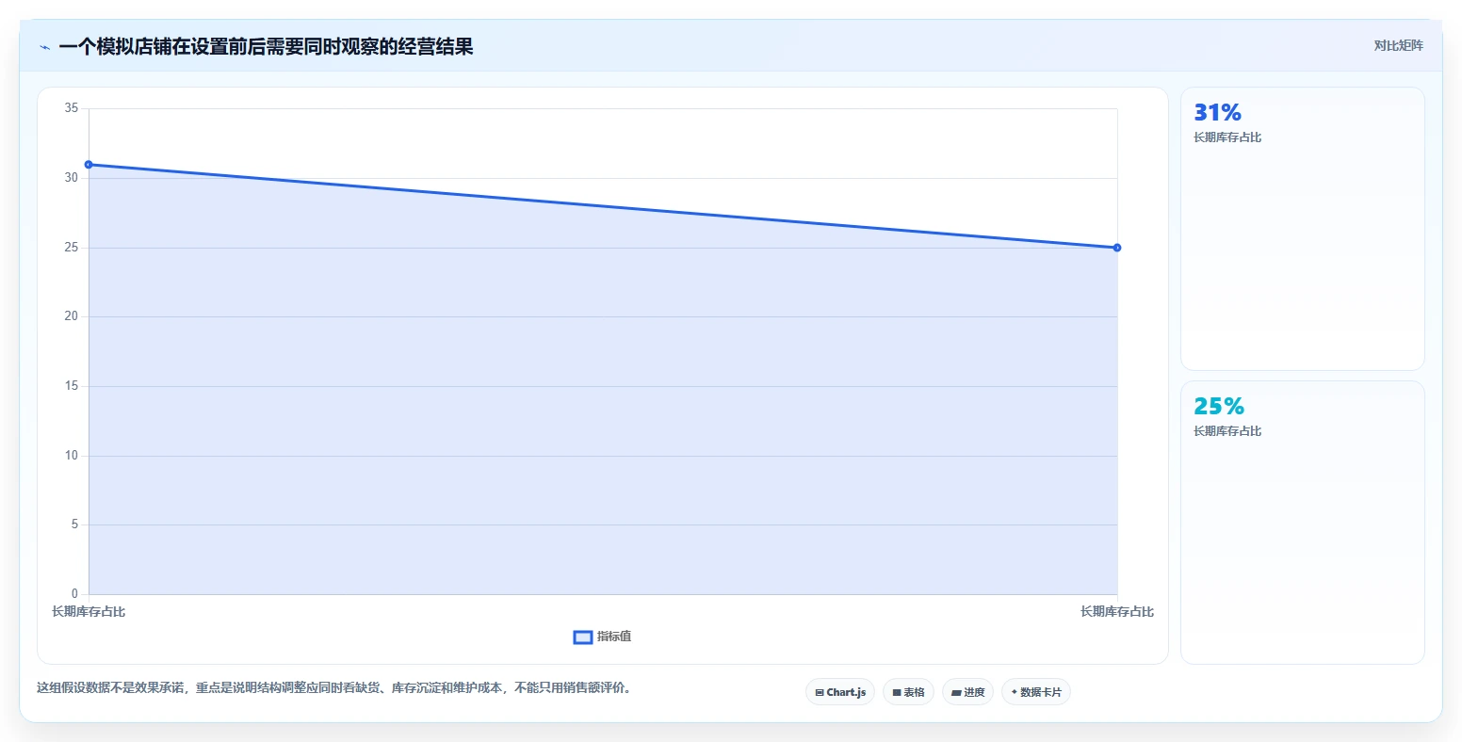Click the chart data point at value 31
The width and height of the screenshot is (1462, 742).
click(x=89, y=165)
